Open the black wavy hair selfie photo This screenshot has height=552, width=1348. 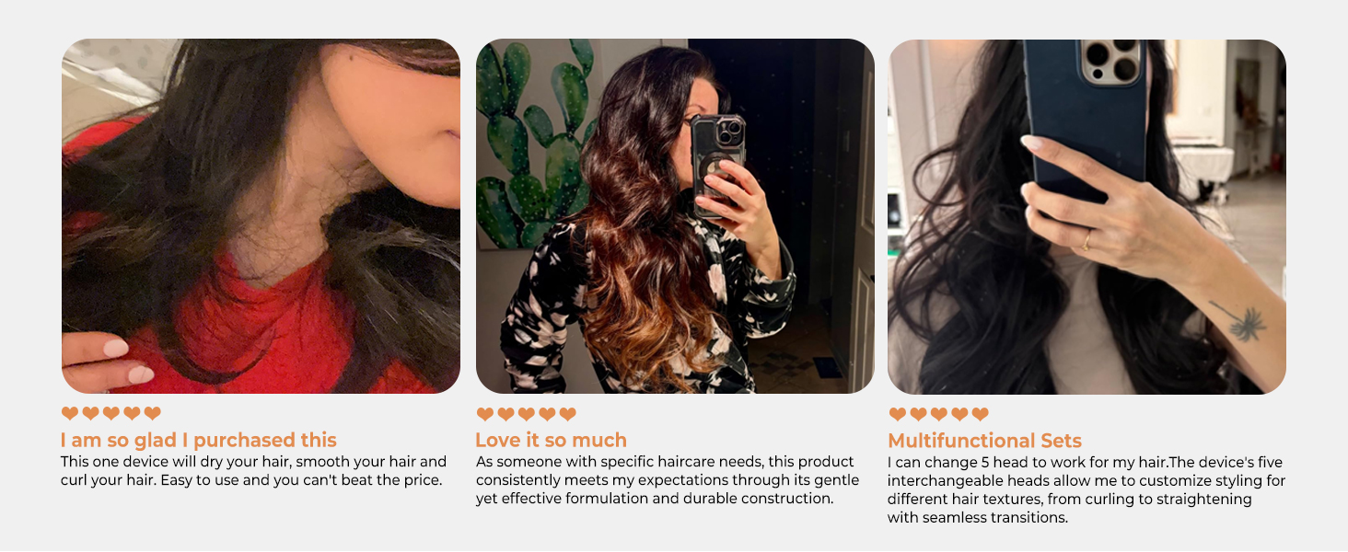1087,216
